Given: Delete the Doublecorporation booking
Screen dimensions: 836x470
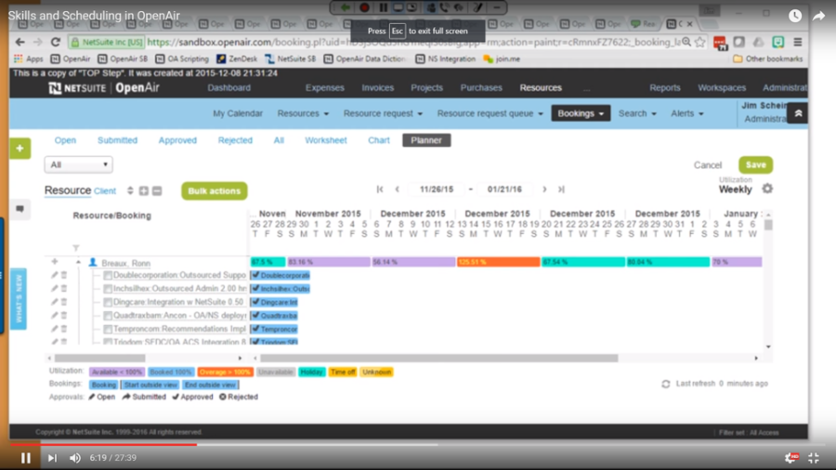Looking at the screenshot, I should [64, 275].
